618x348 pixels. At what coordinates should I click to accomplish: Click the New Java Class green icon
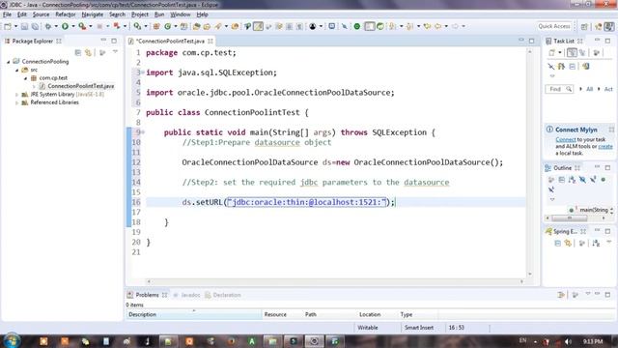[167, 26]
